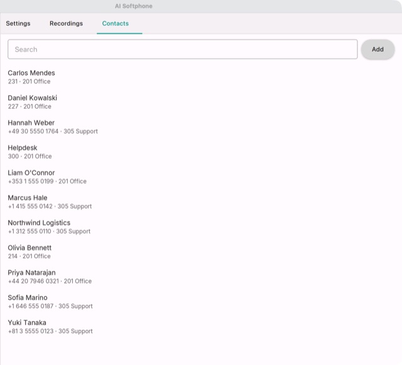Switch to the Recordings tab
This screenshot has width=402, height=365.
tap(66, 23)
